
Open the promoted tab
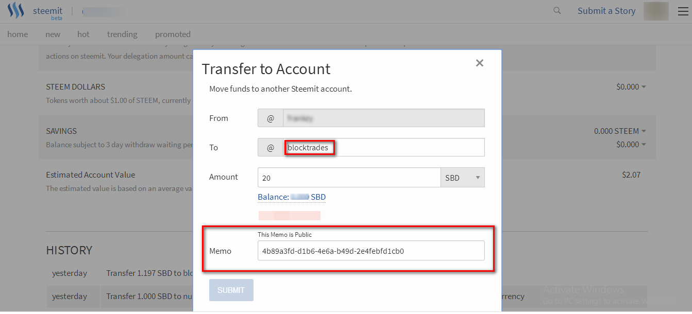pyautogui.click(x=173, y=34)
